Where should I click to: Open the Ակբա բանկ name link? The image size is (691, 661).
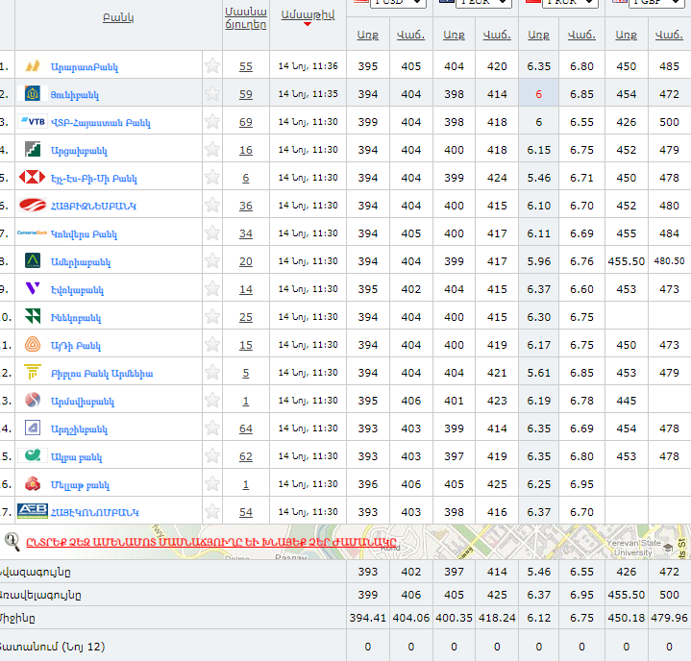(77, 457)
